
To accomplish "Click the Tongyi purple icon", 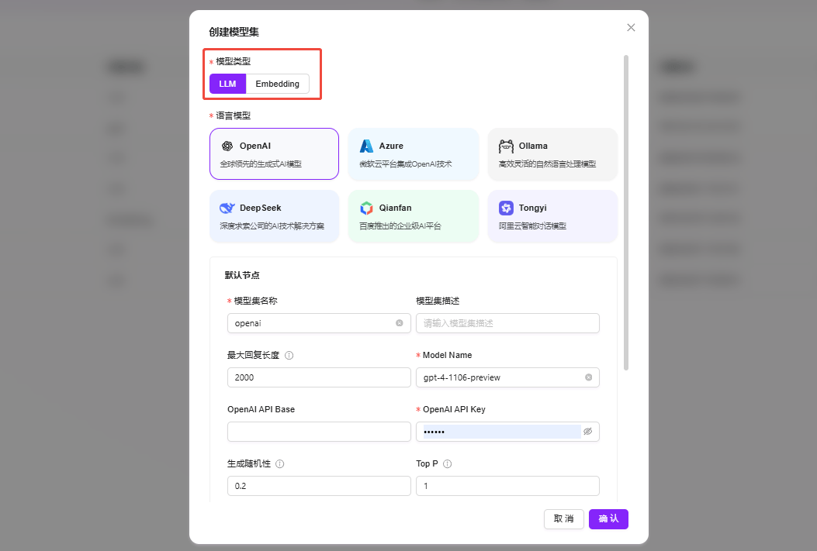I will point(506,208).
